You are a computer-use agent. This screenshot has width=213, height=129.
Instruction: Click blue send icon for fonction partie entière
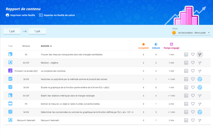click(x=200, y=87)
